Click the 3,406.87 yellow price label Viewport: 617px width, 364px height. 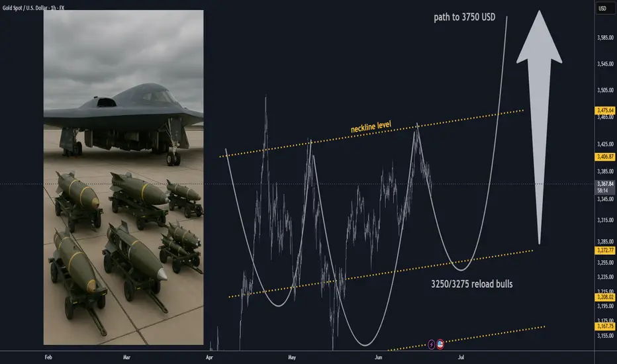tap(605, 157)
